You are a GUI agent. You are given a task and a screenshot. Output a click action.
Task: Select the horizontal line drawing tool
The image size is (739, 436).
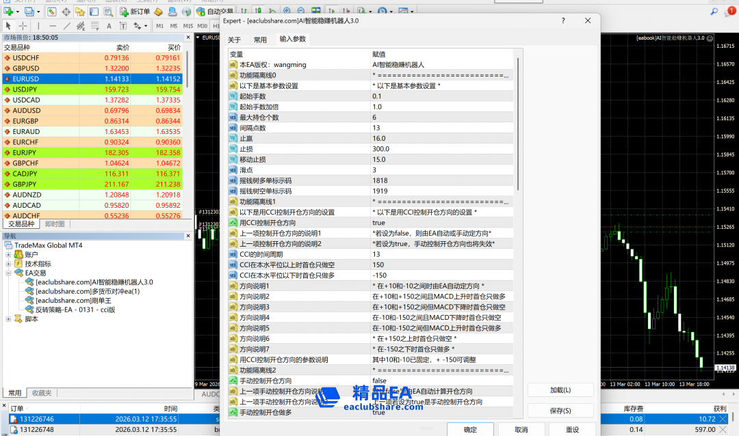(x=53, y=26)
